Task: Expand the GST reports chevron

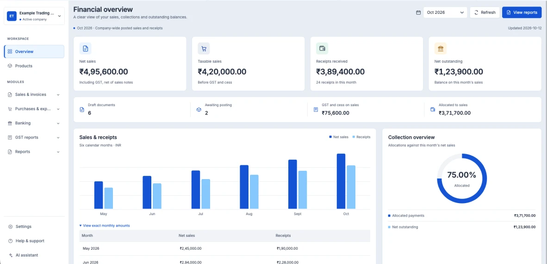Action: point(58,138)
